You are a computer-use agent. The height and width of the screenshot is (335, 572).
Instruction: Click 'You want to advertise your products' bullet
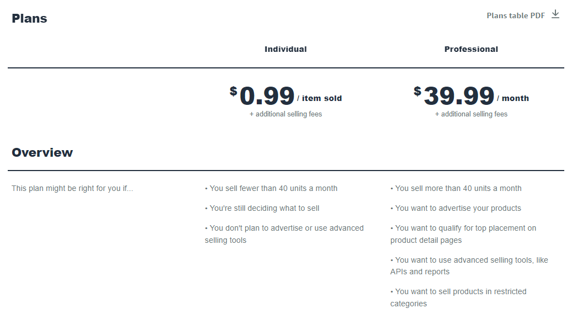click(456, 208)
